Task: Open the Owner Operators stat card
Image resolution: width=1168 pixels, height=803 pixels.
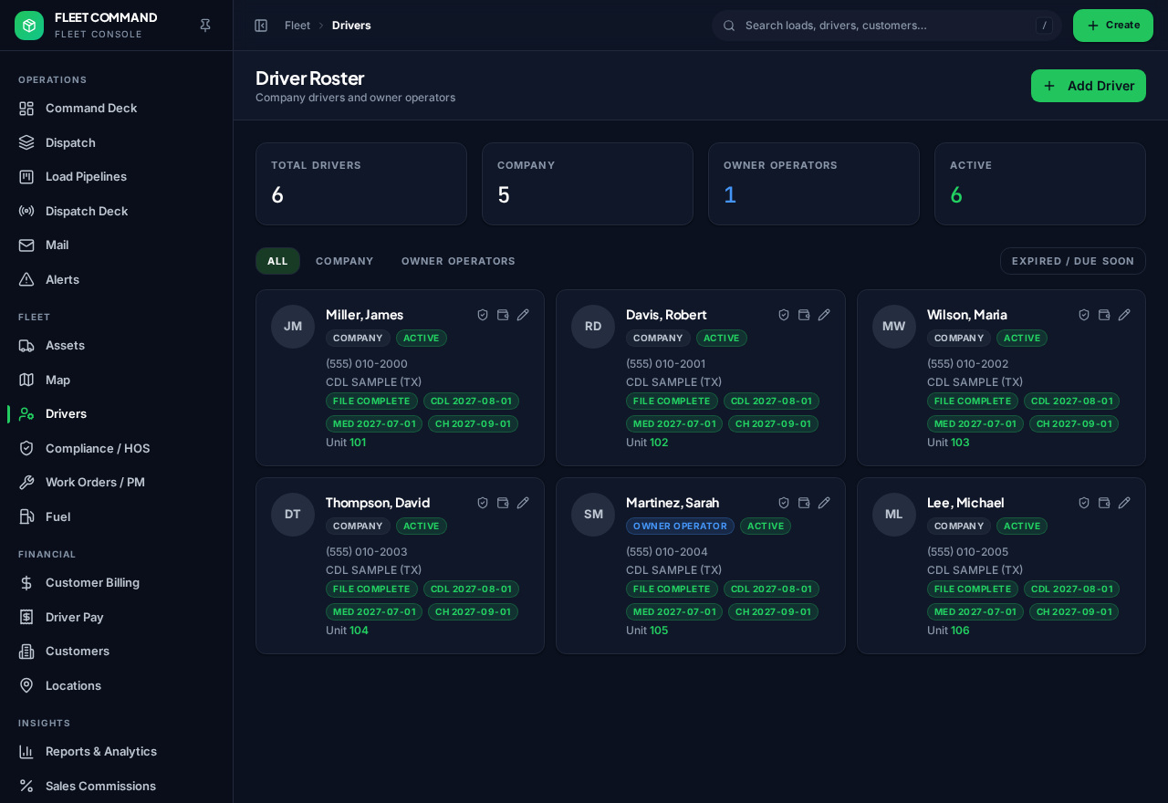Action: click(814, 183)
